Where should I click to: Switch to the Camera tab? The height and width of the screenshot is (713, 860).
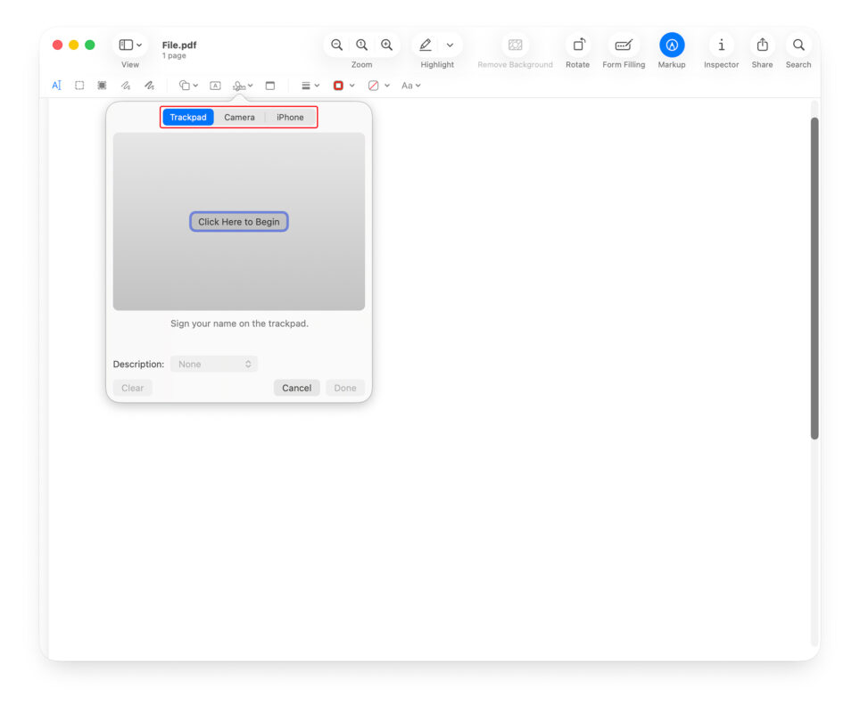point(239,118)
